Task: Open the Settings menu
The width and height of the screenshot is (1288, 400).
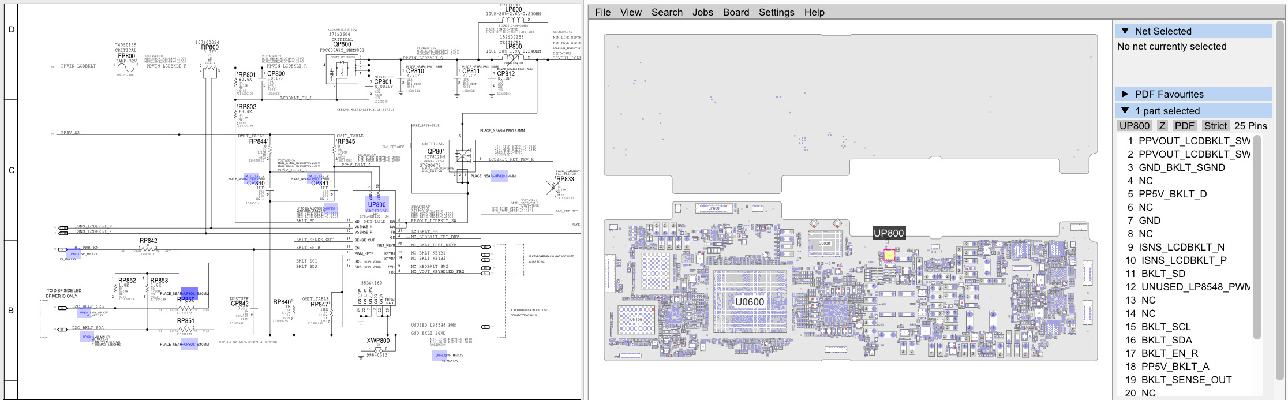Action: [x=776, y=12]
